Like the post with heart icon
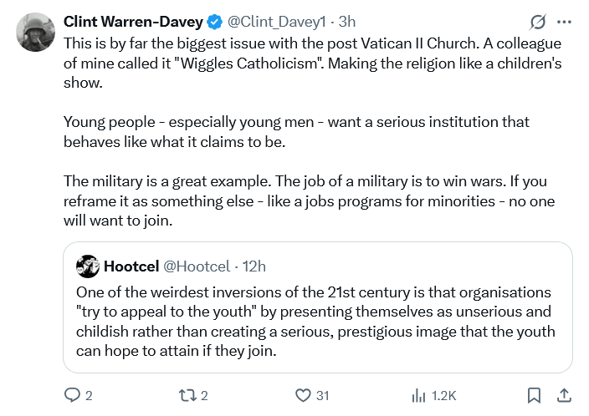Screen dimensions: 589x416 (304, 395)
